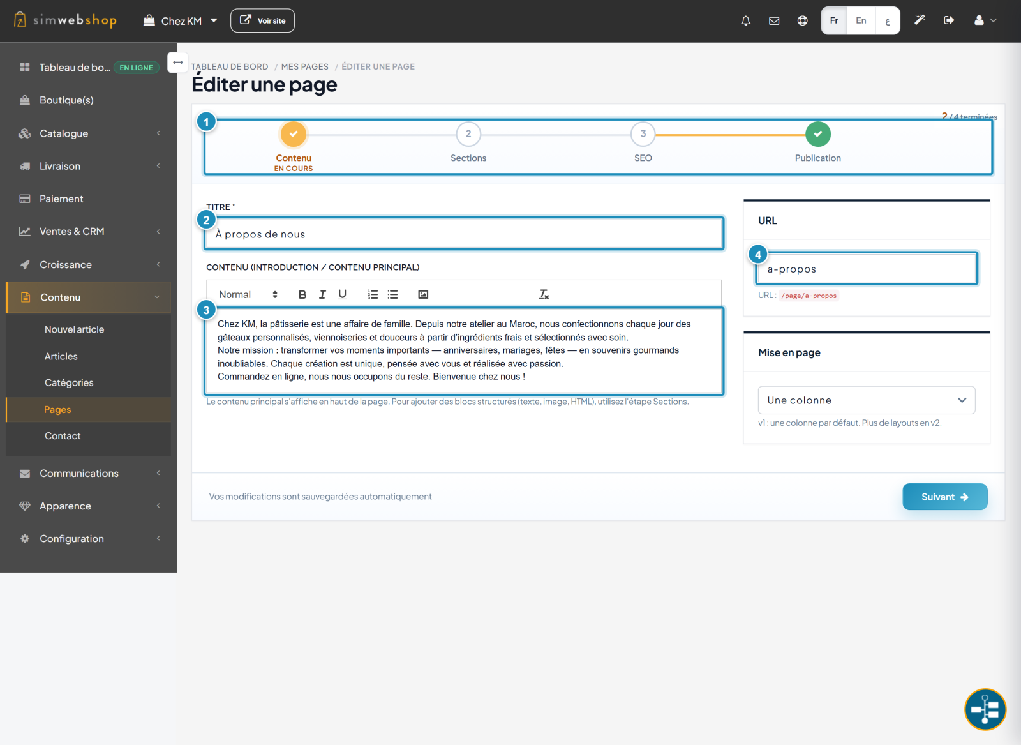Expand the Croissance menu

click(x=89, y=264)
